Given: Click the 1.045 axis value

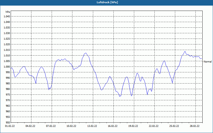Looking at the screenshot, I should 7,16.
